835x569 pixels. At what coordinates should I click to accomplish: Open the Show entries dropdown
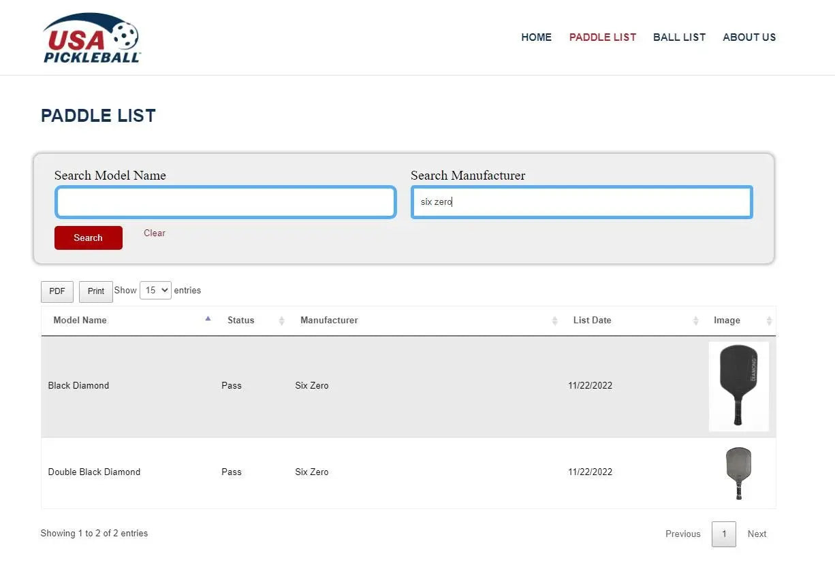[155, 291]
